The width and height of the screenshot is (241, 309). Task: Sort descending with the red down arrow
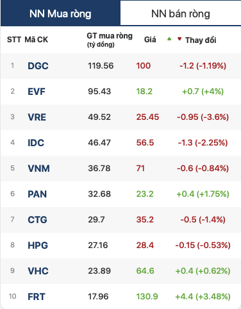click(x=179, y=39)
